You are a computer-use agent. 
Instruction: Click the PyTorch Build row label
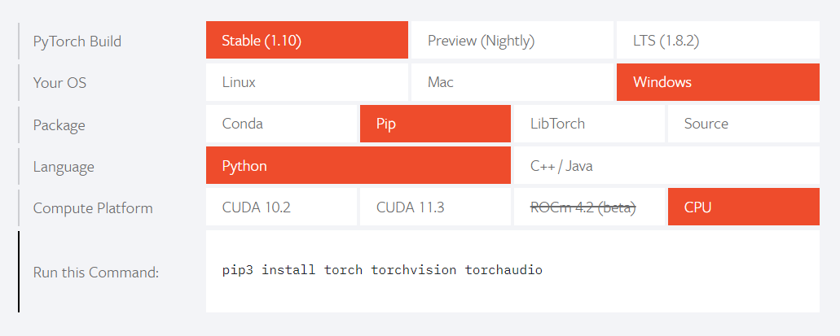(77, 41)
